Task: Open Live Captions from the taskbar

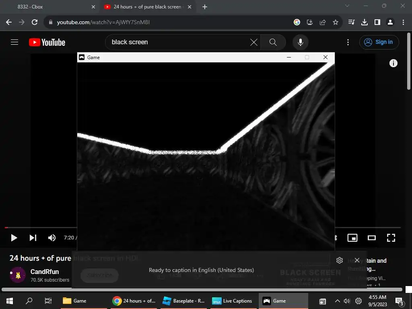Action: [233, 301]
